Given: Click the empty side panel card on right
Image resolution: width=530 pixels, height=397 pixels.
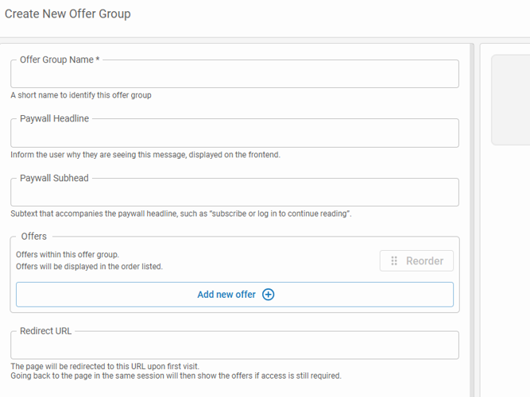Looking at the screenshot, I should pos(510,99).
